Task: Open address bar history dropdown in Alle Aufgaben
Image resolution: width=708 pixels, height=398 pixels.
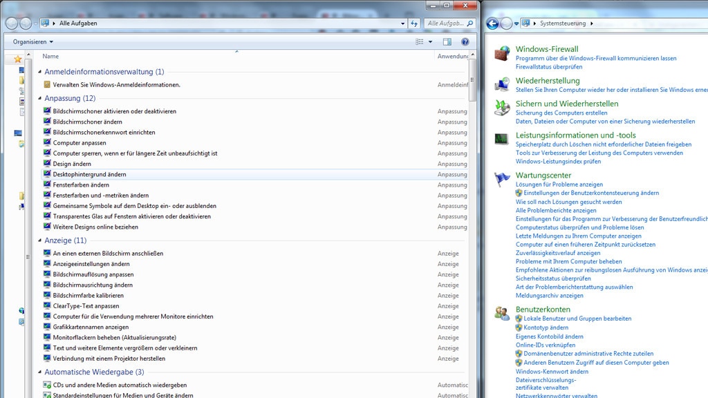Action: click(403, 23)
